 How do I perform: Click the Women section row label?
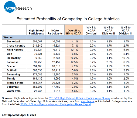9,38
